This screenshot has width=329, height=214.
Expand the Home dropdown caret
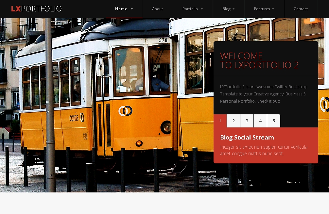click(132, 9)
